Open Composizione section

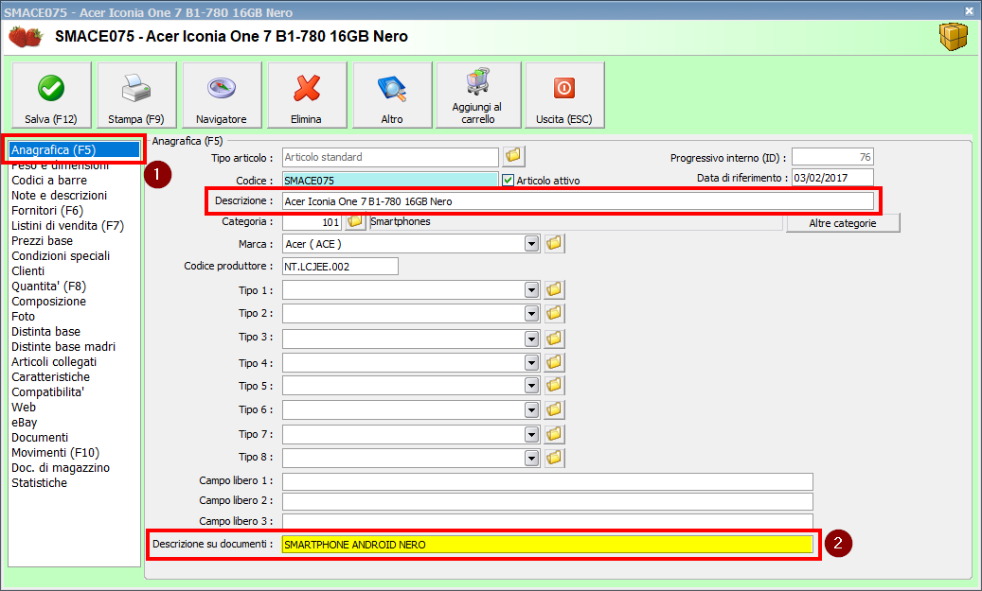pos(49,302)
